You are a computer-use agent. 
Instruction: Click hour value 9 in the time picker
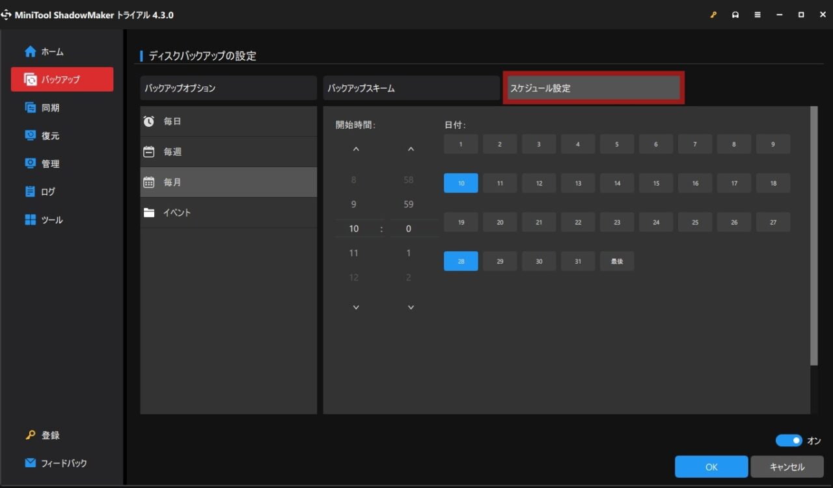(x=354, y=204)
